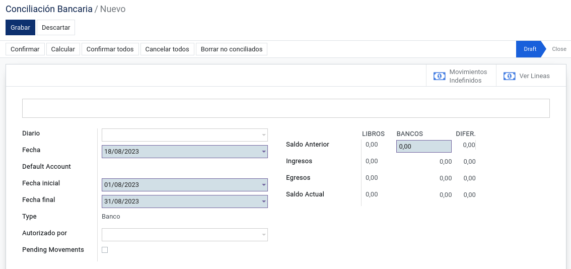
Task: Select the Close status stage
Action: pos(559,49)
